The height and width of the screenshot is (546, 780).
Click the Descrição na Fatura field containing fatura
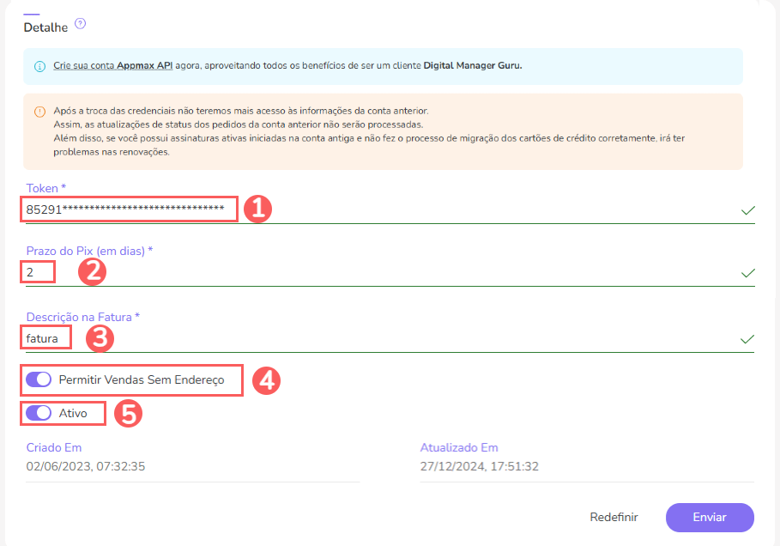click(45, 337)
